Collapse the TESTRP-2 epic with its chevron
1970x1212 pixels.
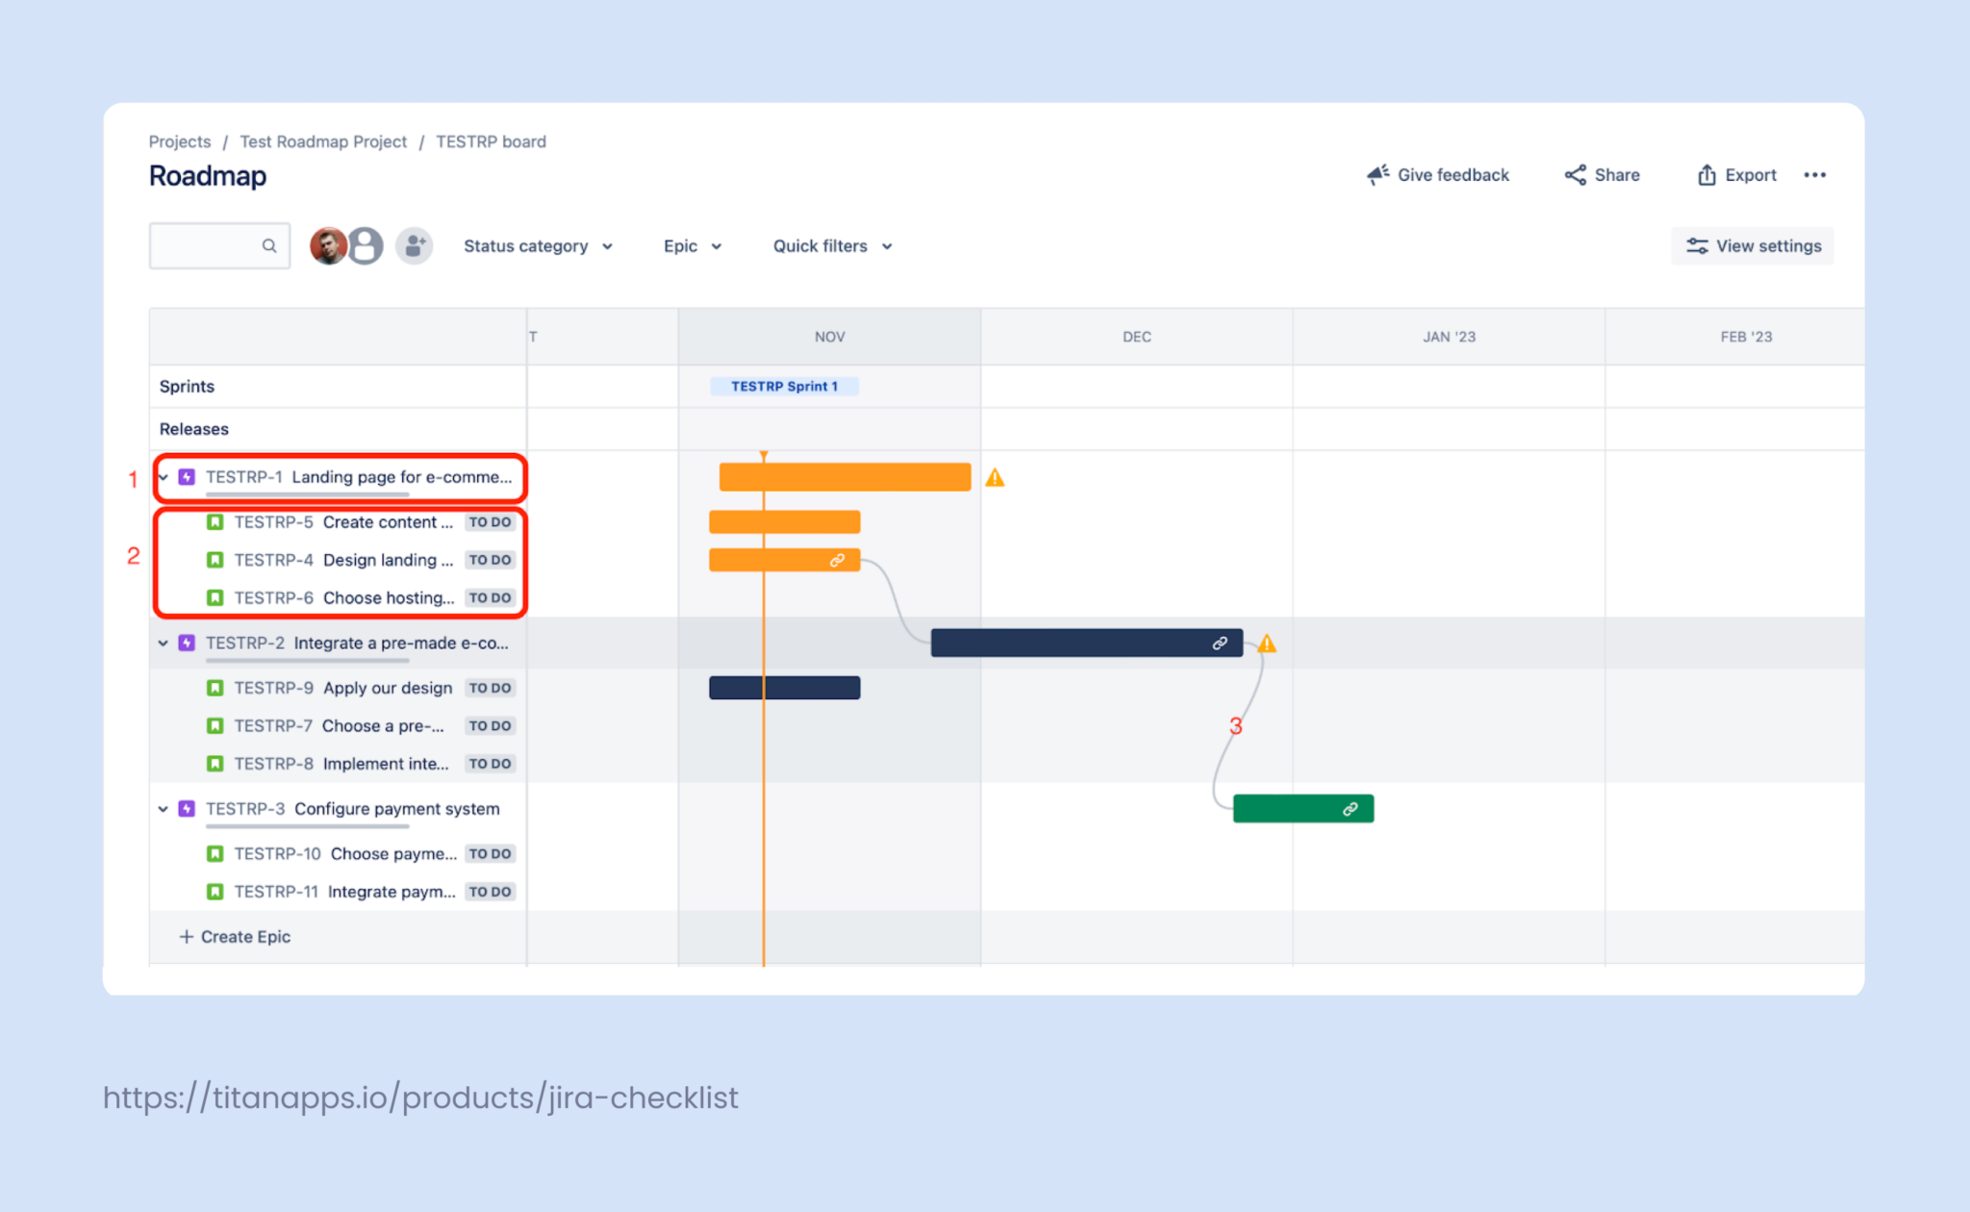click(x=162, y=643)
